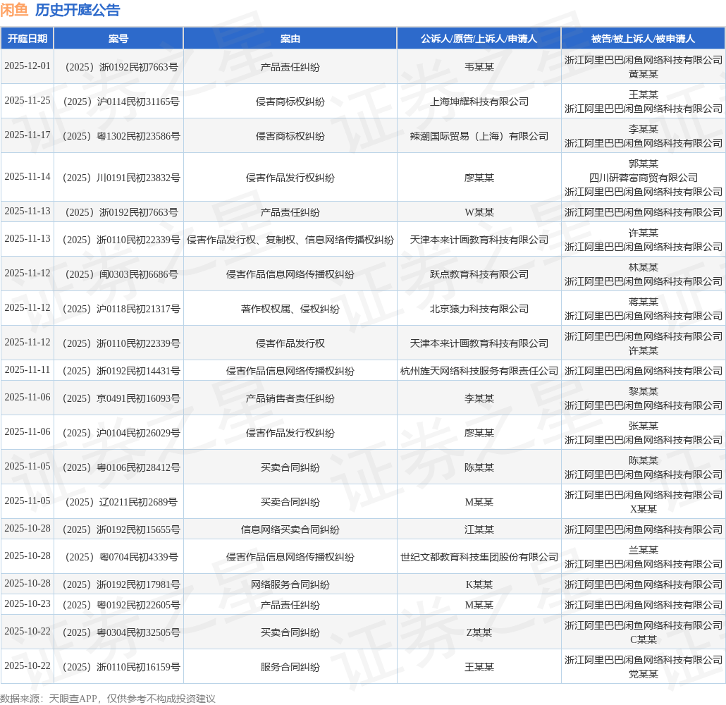Viewport: 726px width, 705px height.
Task: Click the 公诉人/原告/上诉人/申请人 column header
Action: point(479,39)
